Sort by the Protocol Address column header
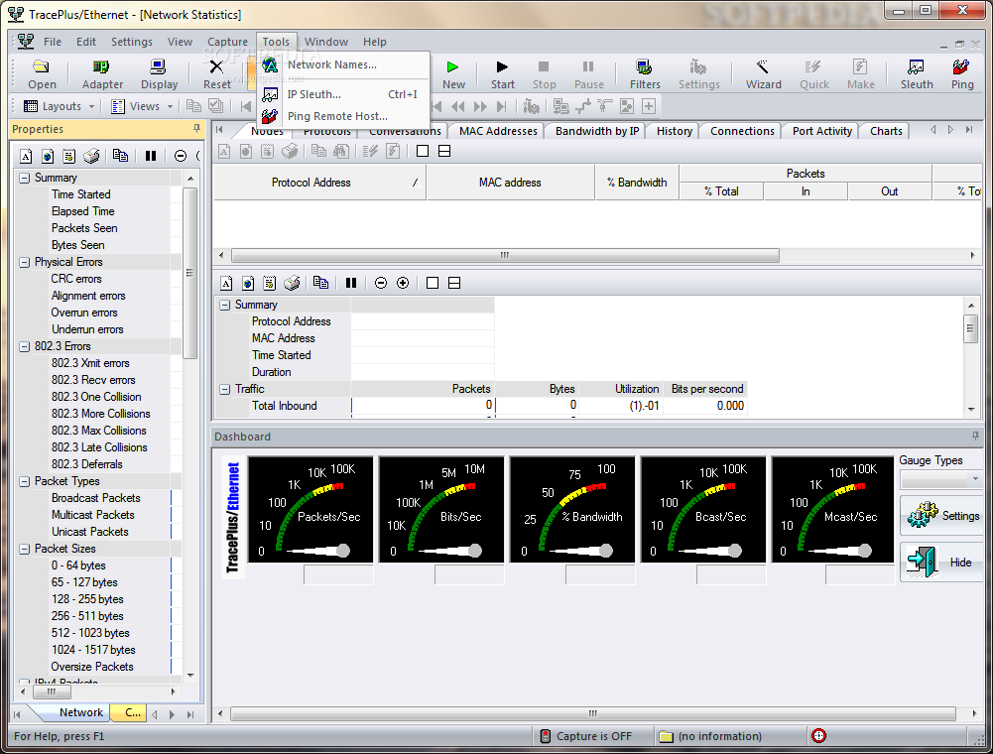The height and width of the screenshot is (754, 993). coord(318,183)
